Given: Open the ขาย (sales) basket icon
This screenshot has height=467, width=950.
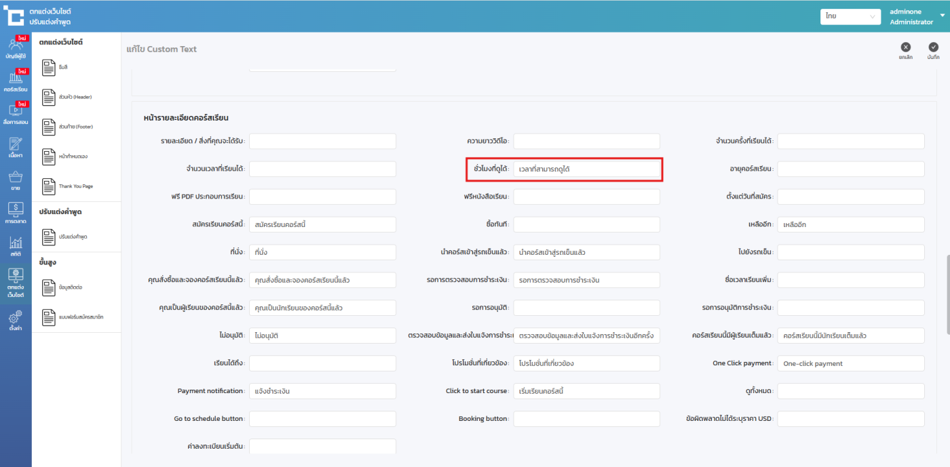Looking at the screenshot, I should point(15,180).
